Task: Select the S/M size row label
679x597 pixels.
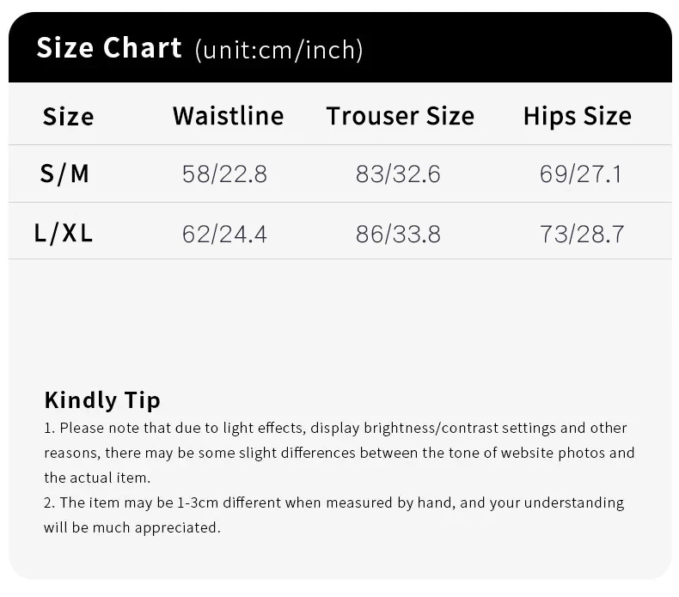Action: [64, 174]
